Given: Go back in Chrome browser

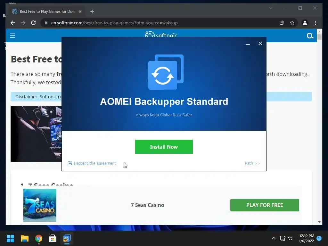Looking at the screenshot, I should coord(13,23).
